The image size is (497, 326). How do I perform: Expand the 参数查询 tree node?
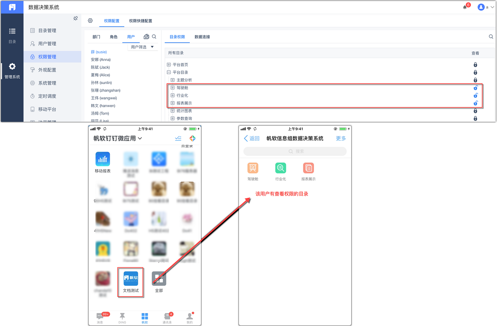[x=173, y=118]
